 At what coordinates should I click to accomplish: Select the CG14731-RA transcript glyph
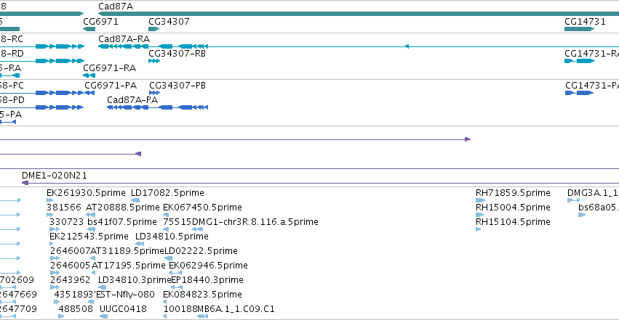(580, 61)
